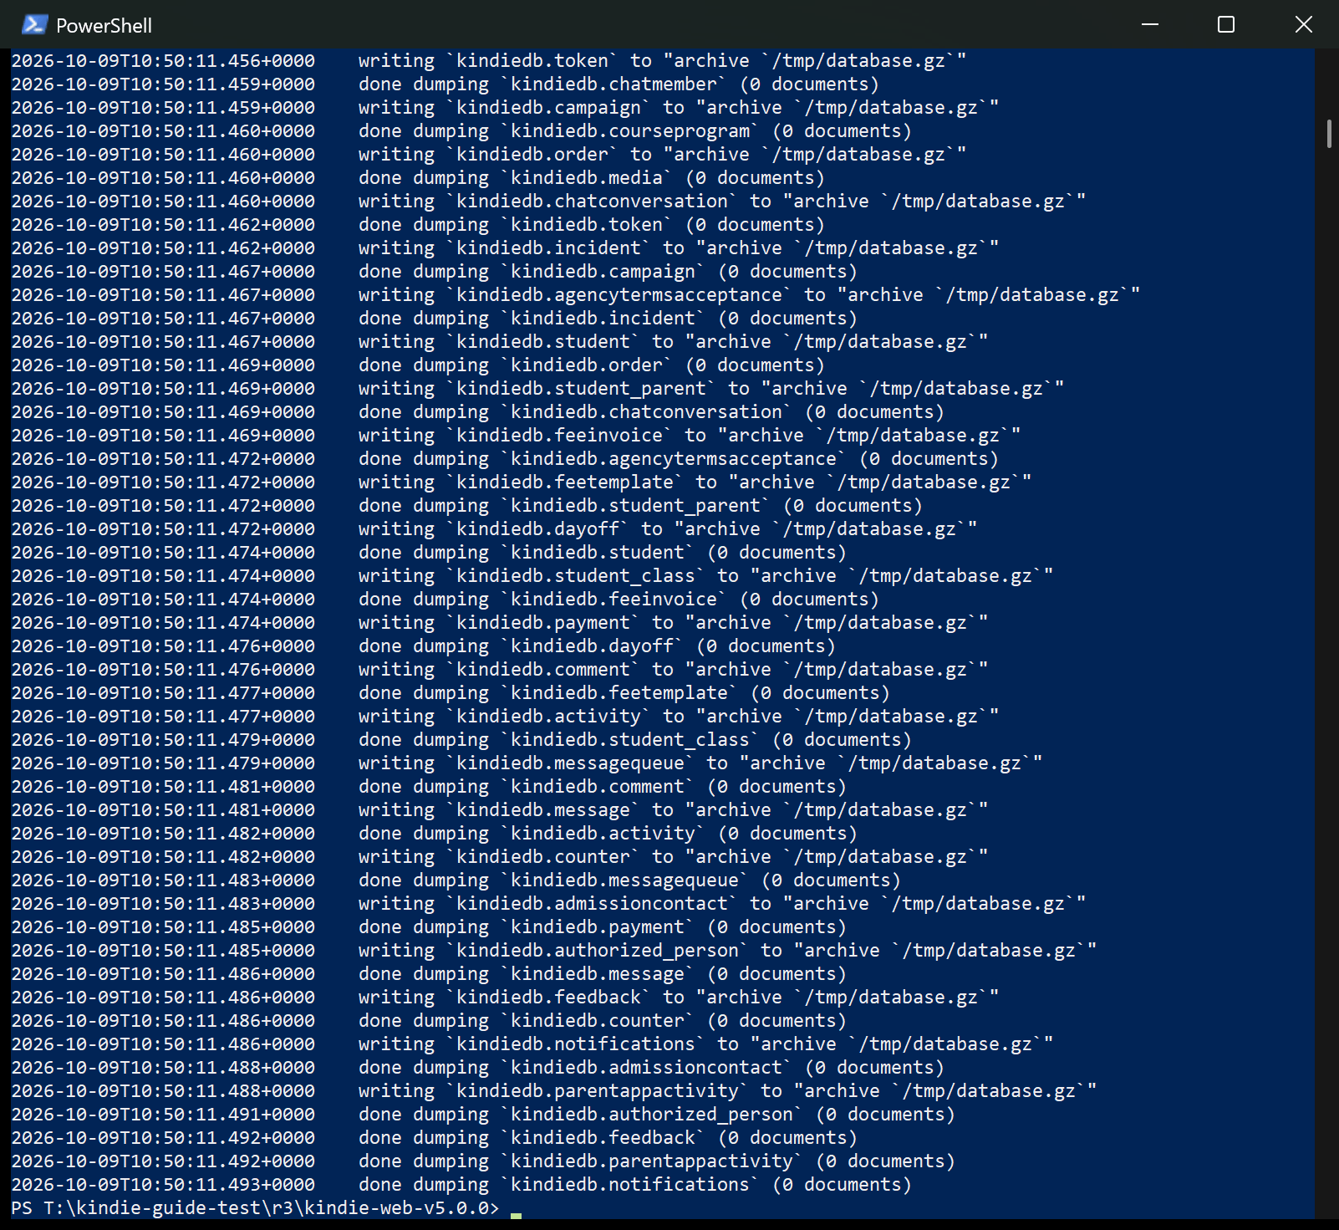Click the line writing `kindiedb.campaign` to archive

505,108
